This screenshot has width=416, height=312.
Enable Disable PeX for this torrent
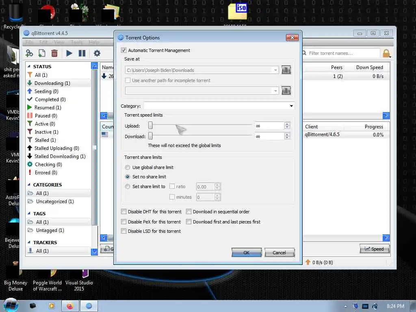pos(123,221)
